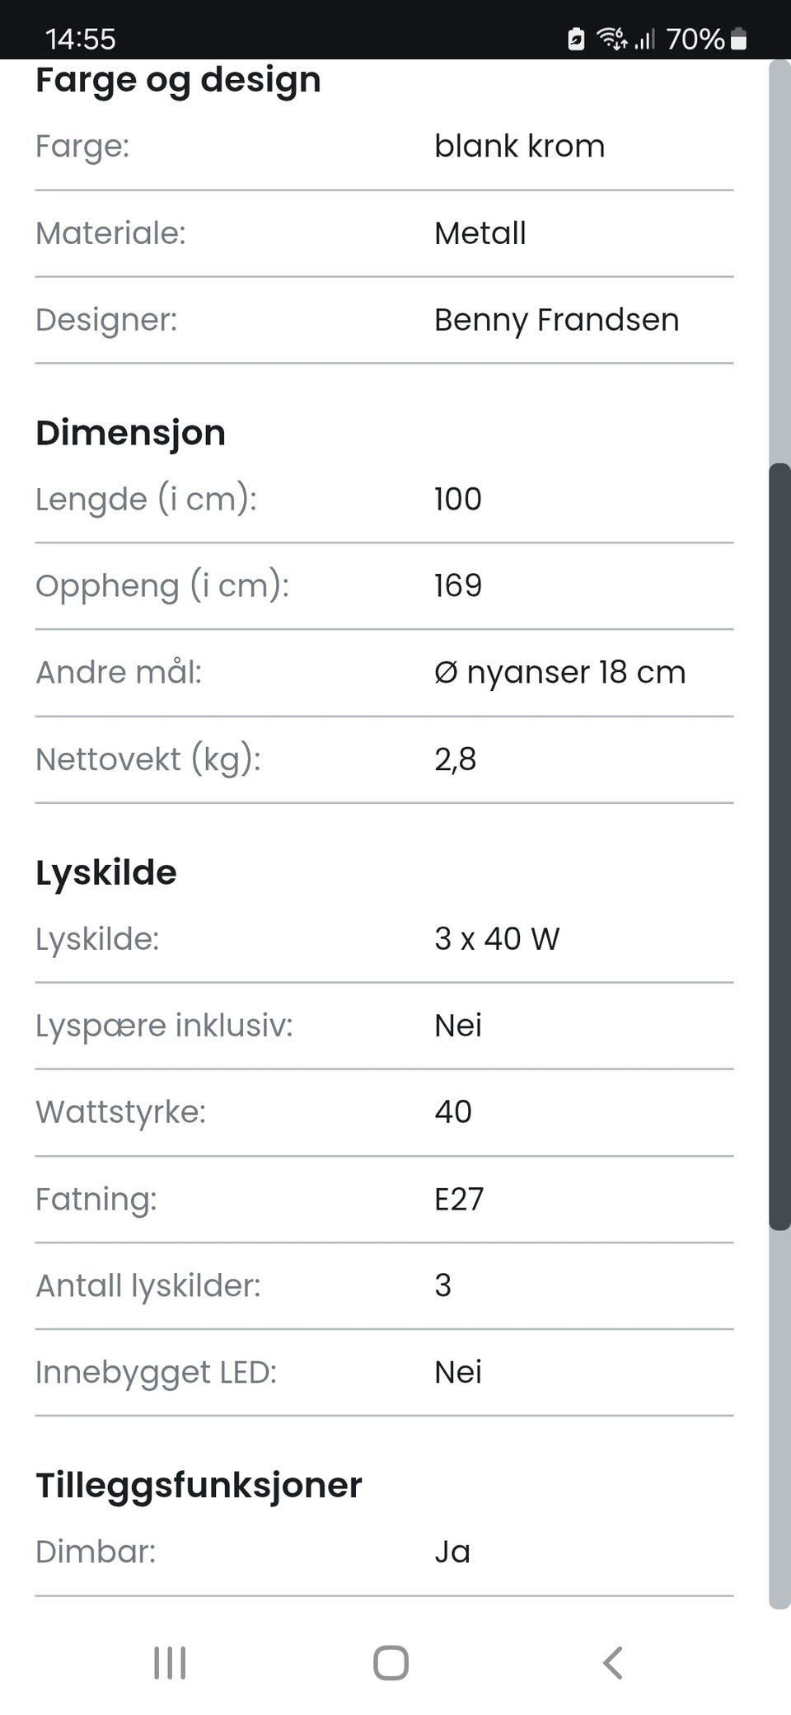Viewport: 791px width, 1715px height.
Task: Tap the Lyskilde section heading
Action: tap(106, 872)
